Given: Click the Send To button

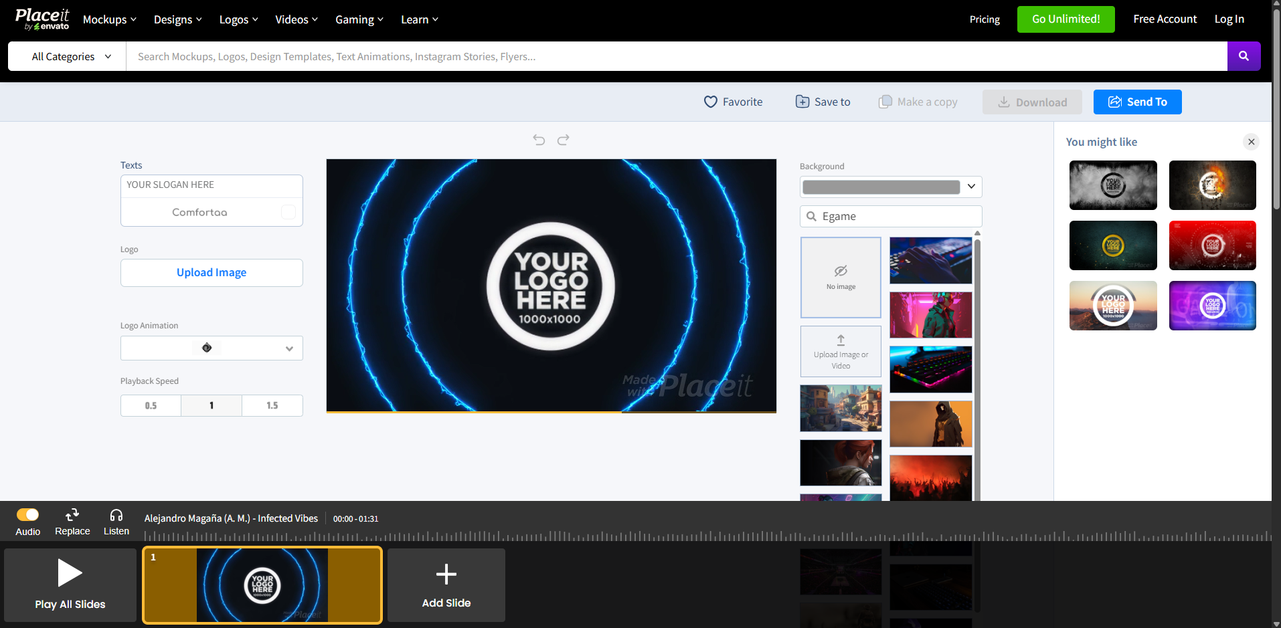Looking at the screenshot, I should coord(1137,102).
